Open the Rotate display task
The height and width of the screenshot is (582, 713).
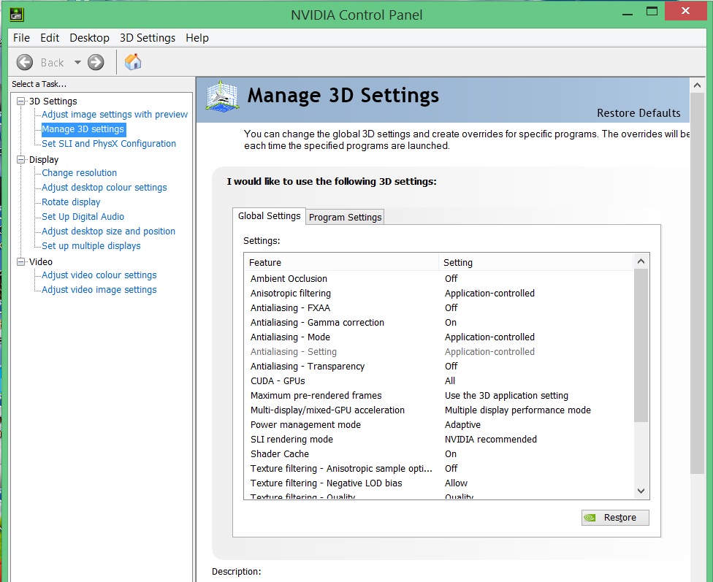tap(71, 202)
